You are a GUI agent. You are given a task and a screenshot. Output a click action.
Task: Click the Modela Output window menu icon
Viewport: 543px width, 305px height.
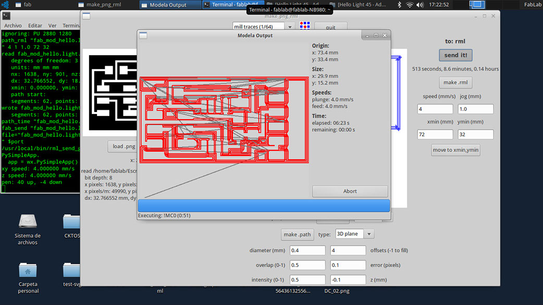pos(143,35)
